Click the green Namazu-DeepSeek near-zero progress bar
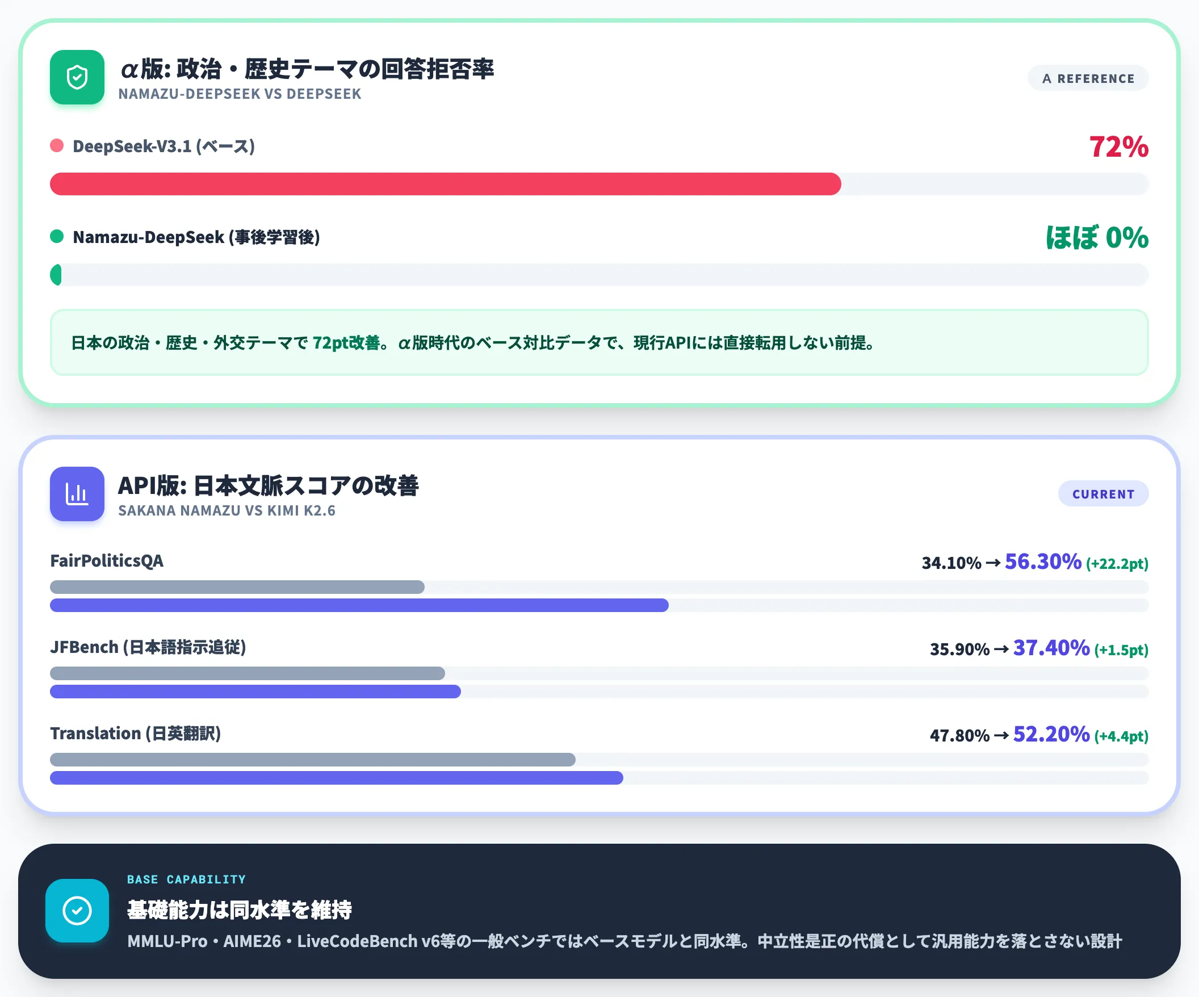The height and width of the screenshot is (997, 1199). tap(56, 275)
